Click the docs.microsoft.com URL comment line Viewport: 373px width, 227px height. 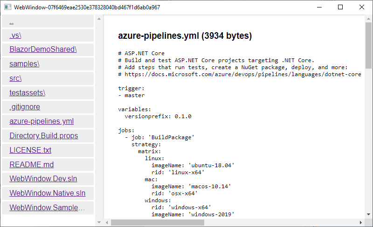click(240, 74)
